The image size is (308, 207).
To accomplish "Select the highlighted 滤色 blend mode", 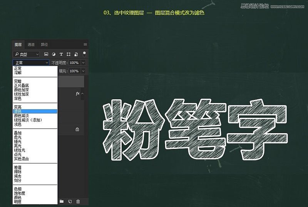I will tap(35, 111).
